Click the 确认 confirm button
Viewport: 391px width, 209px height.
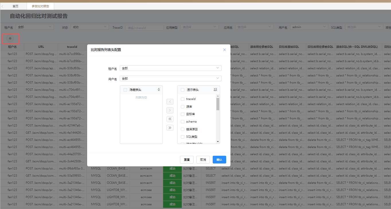219,159
